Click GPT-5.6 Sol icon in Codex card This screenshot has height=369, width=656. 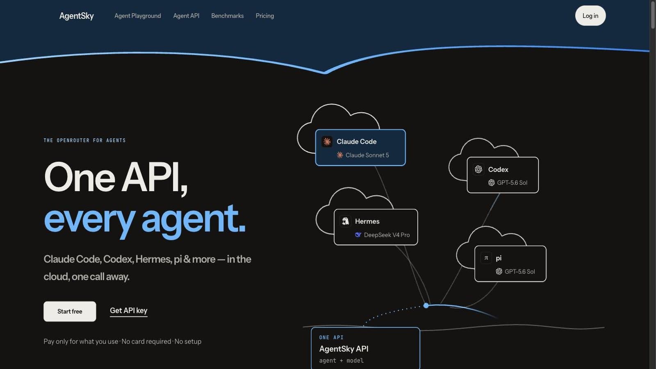click(x=491, y=182)
